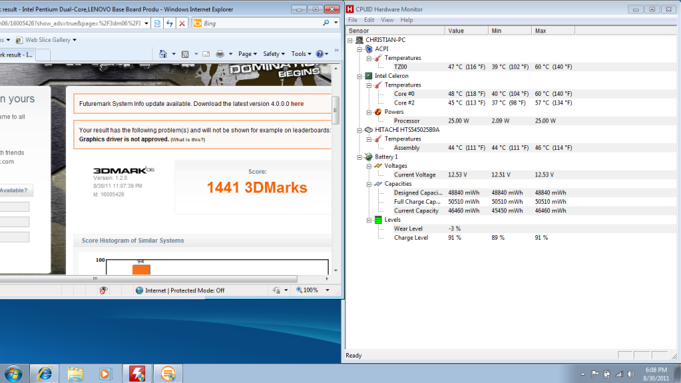Viewport: 681px width, 383px height.
Task: Click the RSS feeds icon in IE
Action: click(x=185, y=54)
